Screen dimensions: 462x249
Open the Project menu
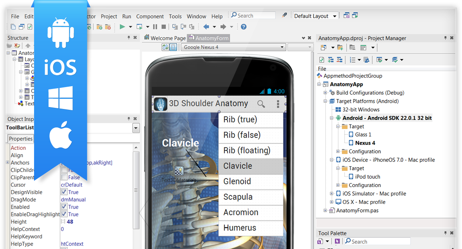tap(109, 16)
